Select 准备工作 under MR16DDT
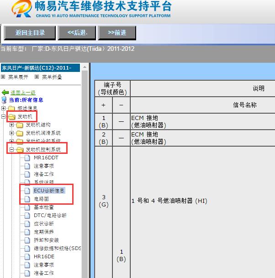 coord(44,174)
